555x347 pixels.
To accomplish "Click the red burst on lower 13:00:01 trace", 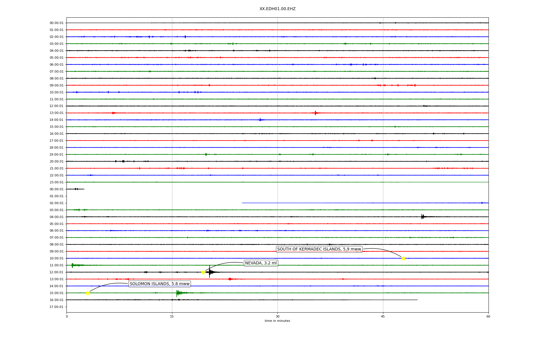I will pos(230,279).
